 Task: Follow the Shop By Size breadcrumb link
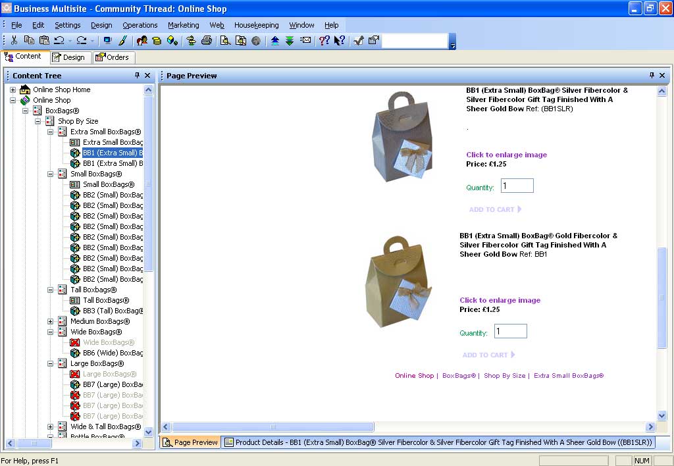click(504, 376)
